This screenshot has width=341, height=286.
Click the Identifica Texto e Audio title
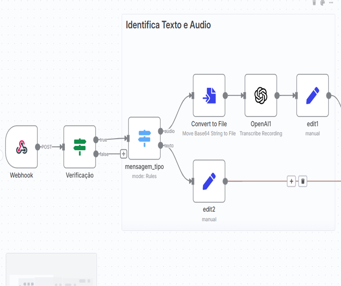[x=168, y=25]
